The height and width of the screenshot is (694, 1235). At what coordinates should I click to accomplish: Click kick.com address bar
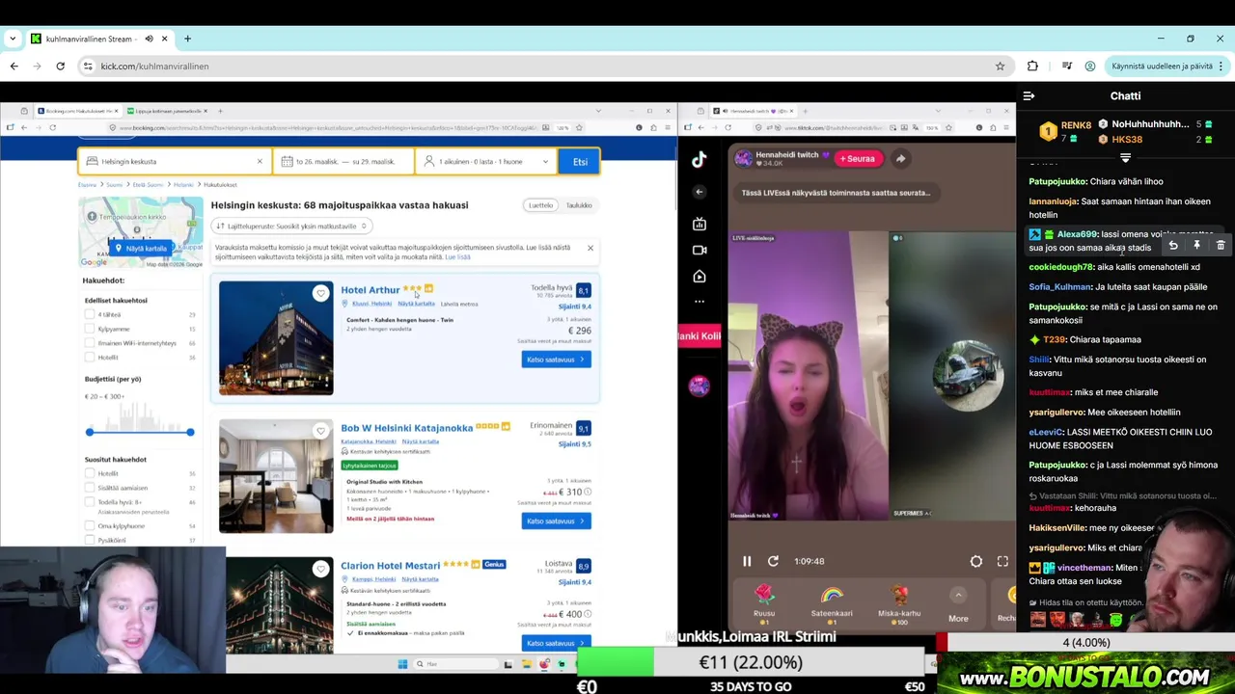(x=540, y=67)
